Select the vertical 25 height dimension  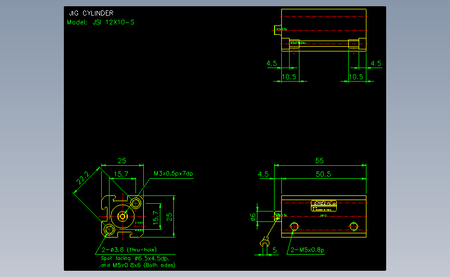tap(169, 217)
